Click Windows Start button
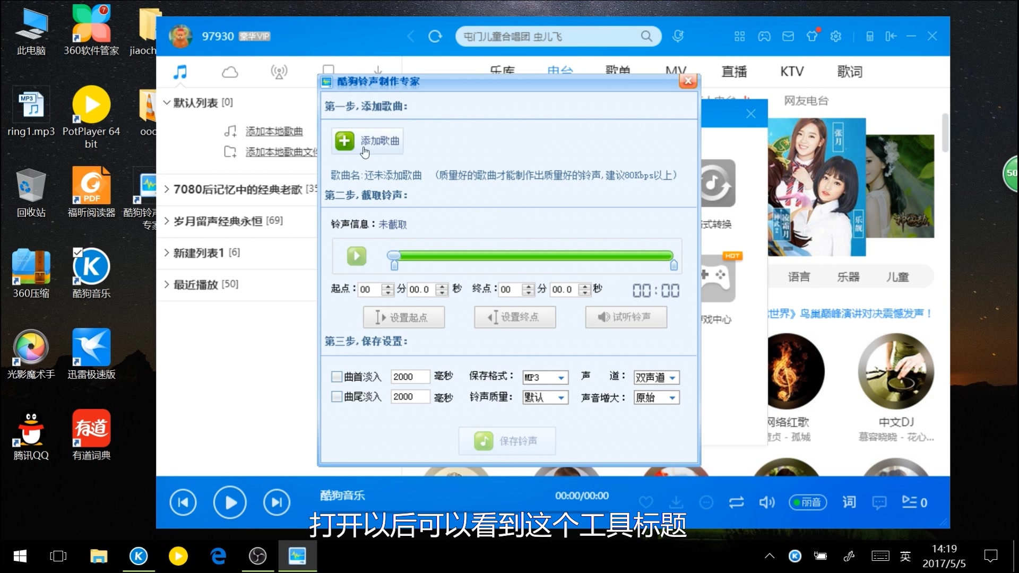The height and width of the screenshot is (573, 1019). 20,556
